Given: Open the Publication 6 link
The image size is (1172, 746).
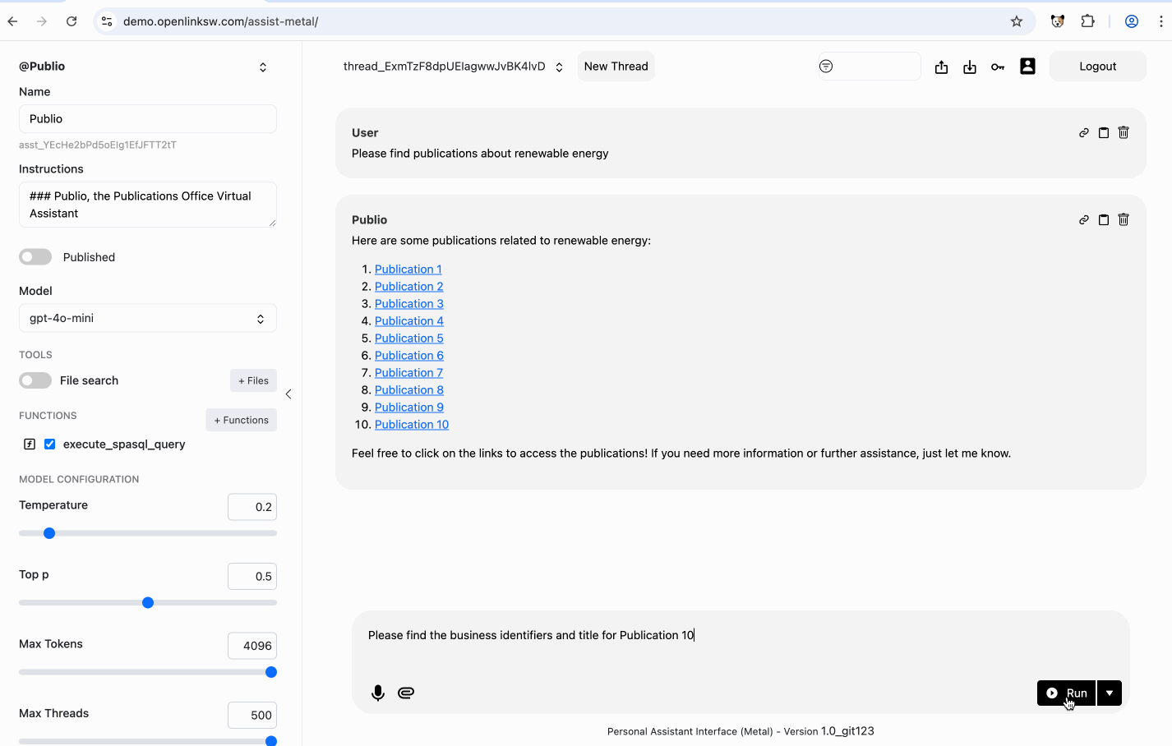Looking at the screenshot, I should tap(409, 356).
